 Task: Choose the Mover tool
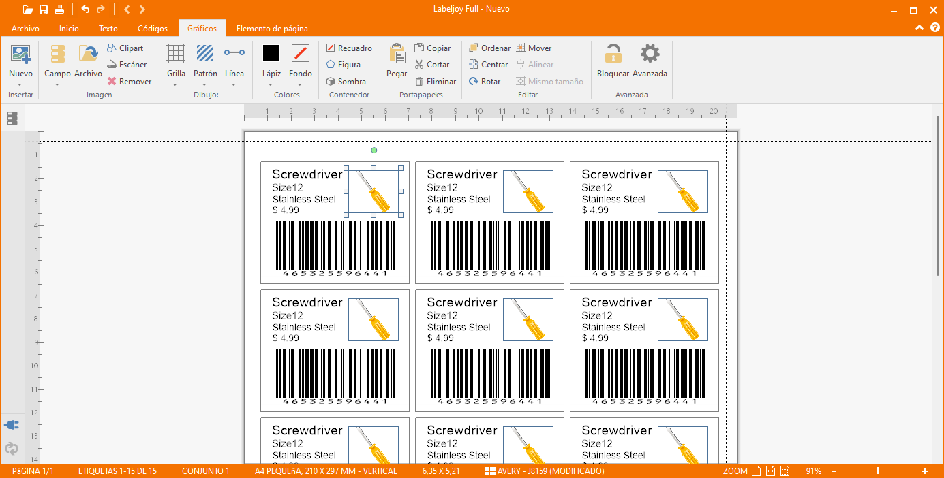(x=534, y=48)
